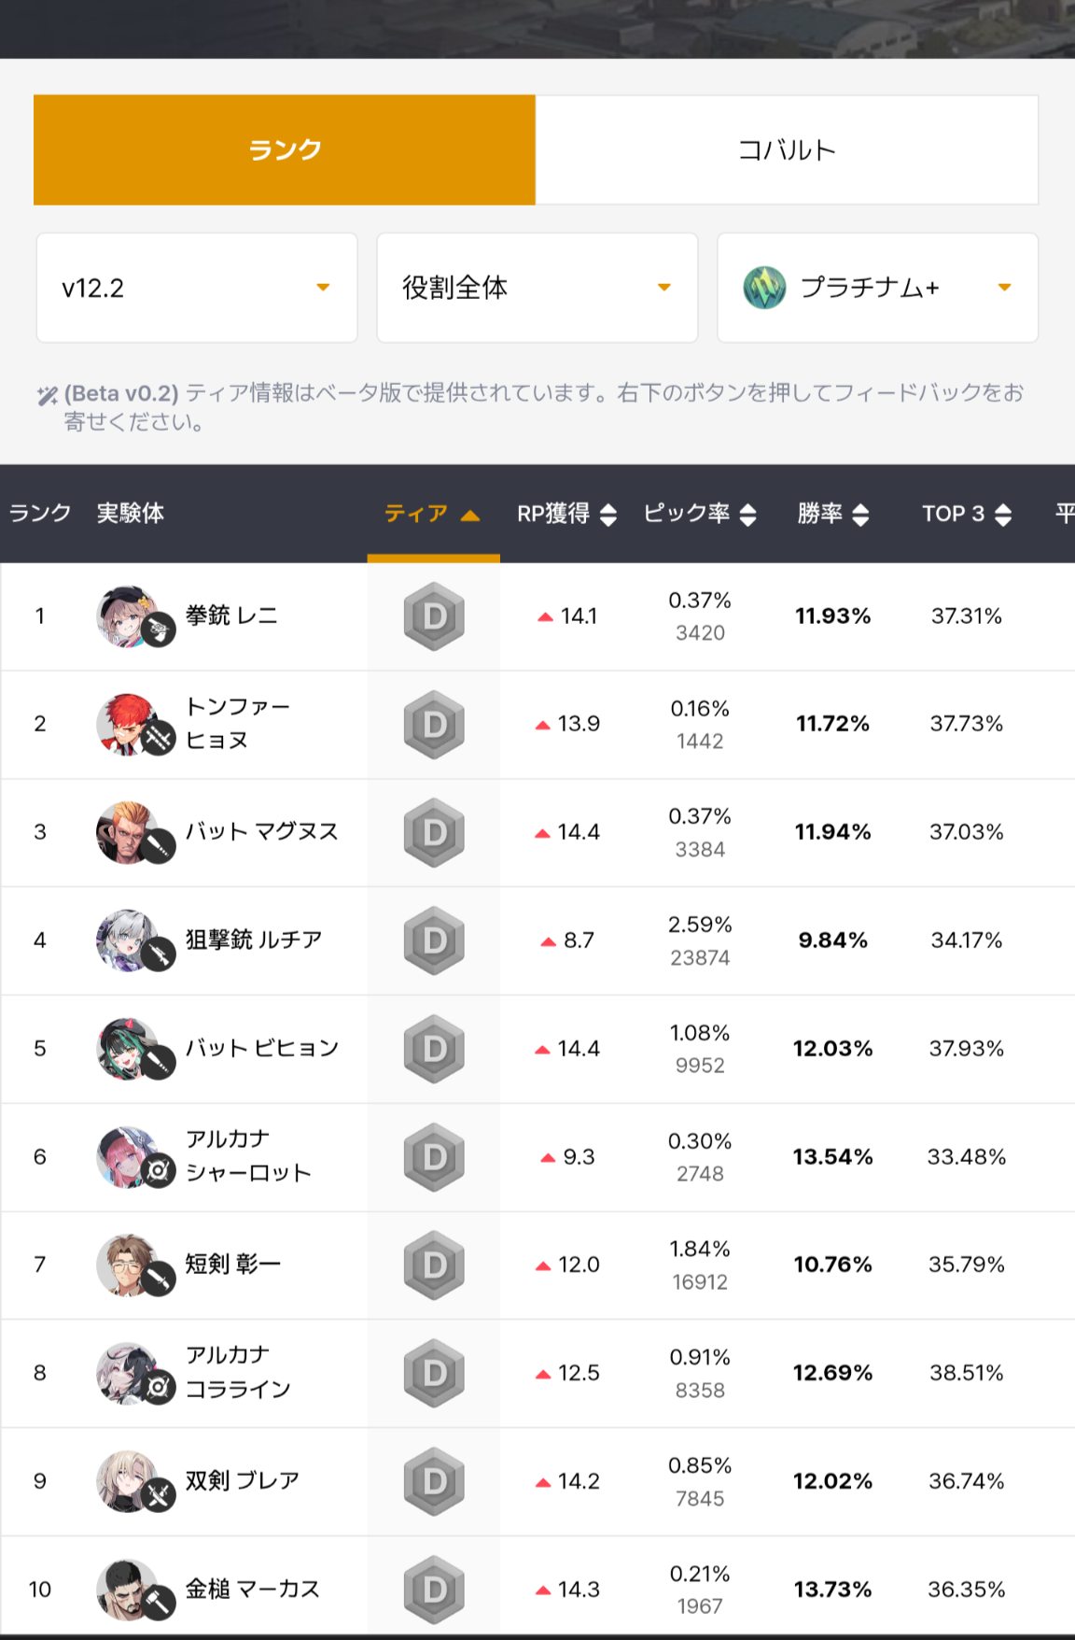Image resolution: width=1075 pixels, height=1640 pixels.
Task: Sort table by RP獲得 column
Action: 566,514
